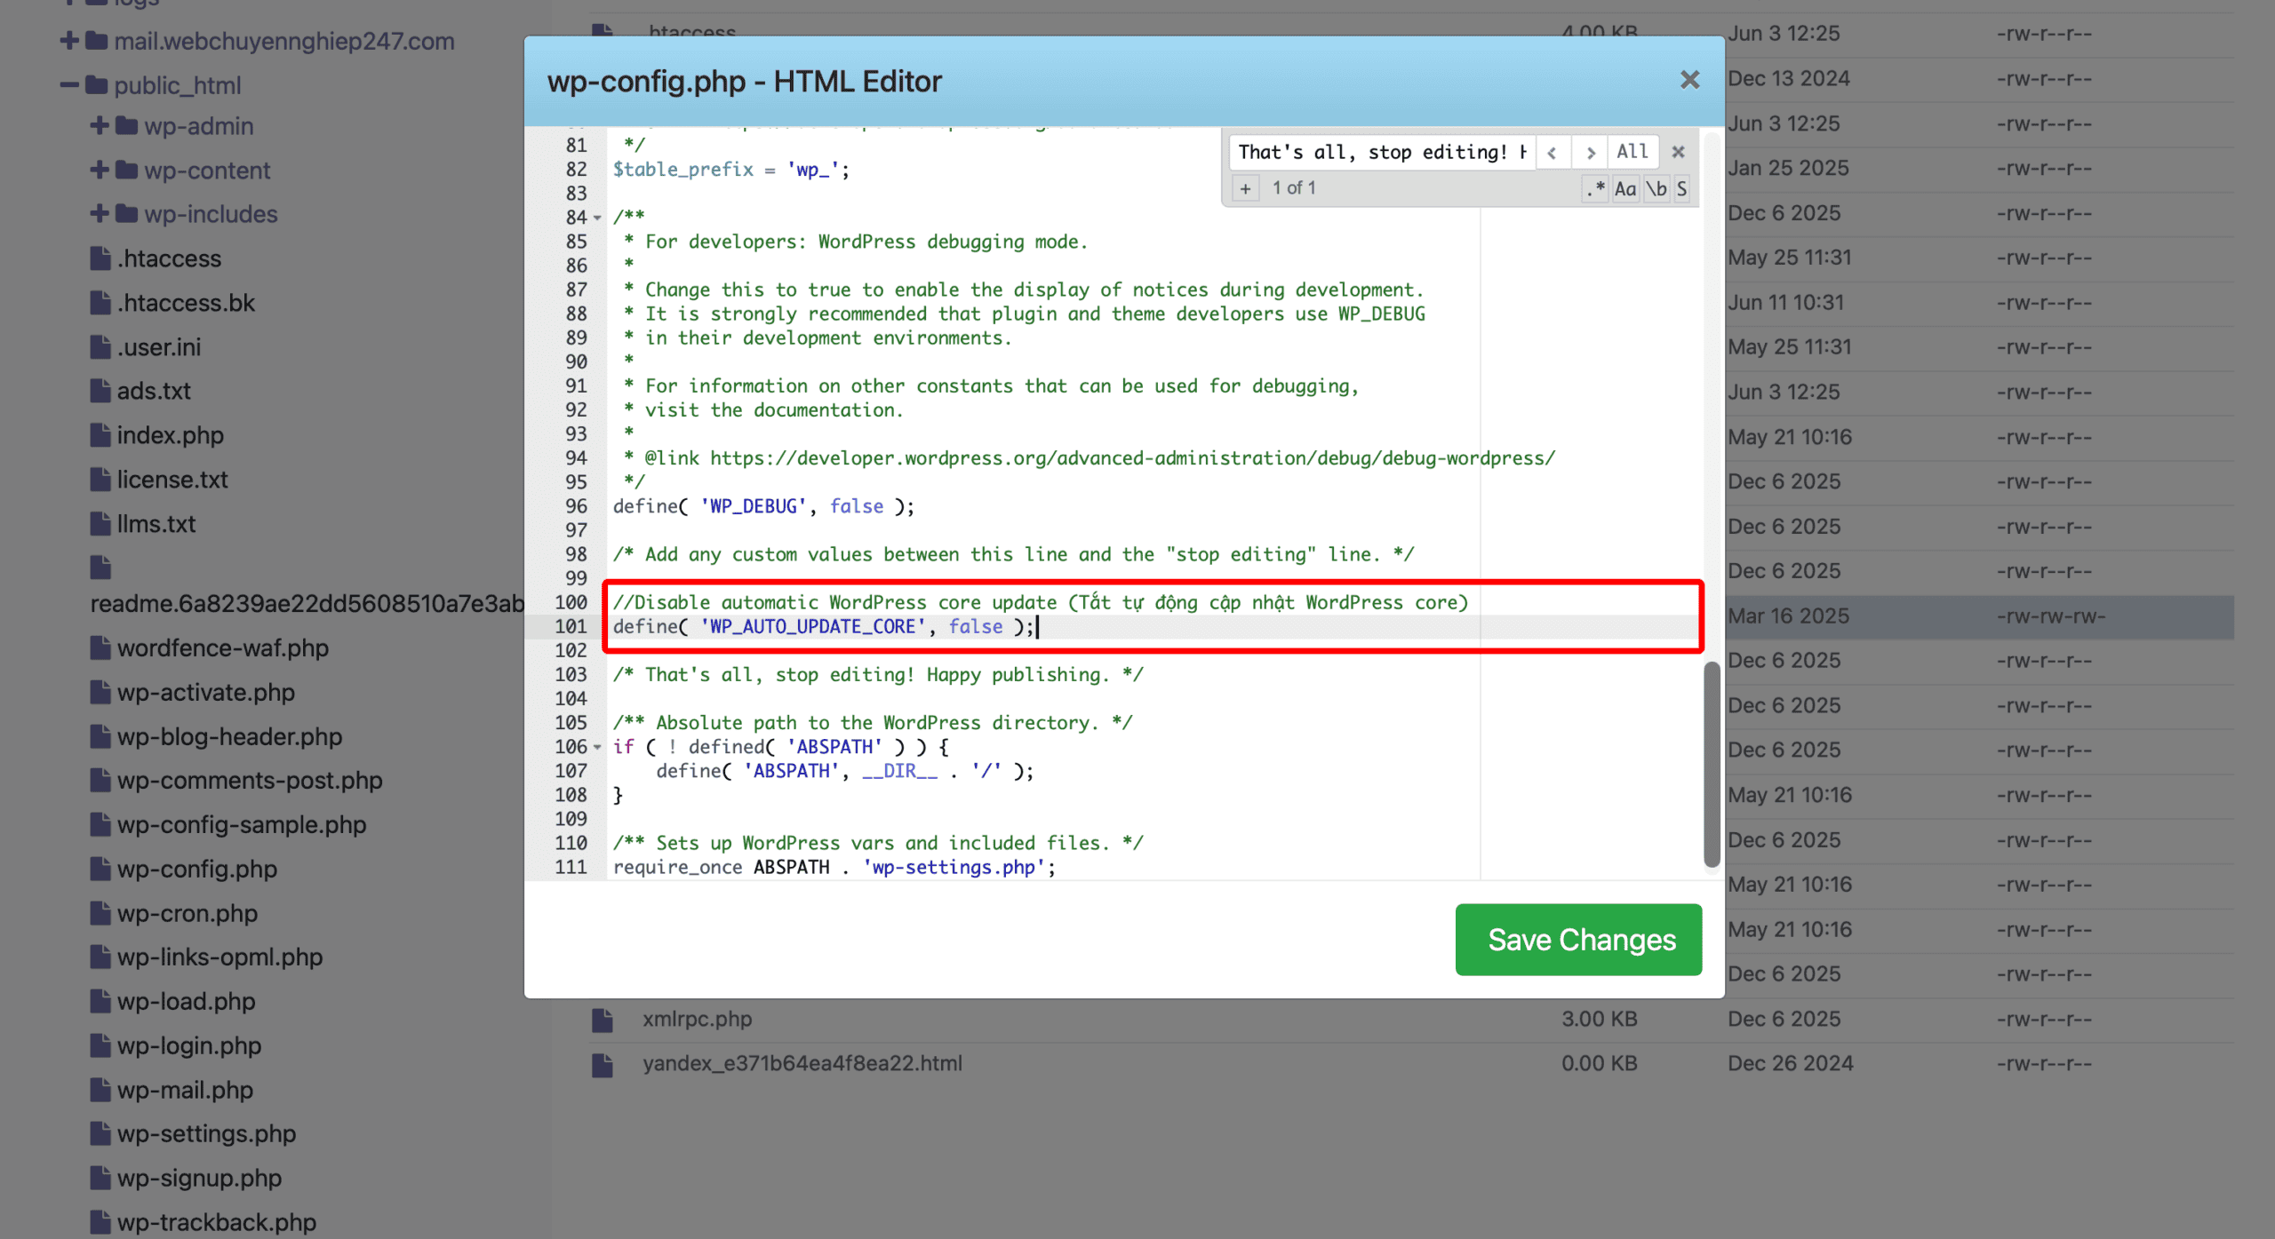Click line number 103 in gutter
Image resolution: width=2275 pixels, height=1239 pixels.
coord(571,675)
